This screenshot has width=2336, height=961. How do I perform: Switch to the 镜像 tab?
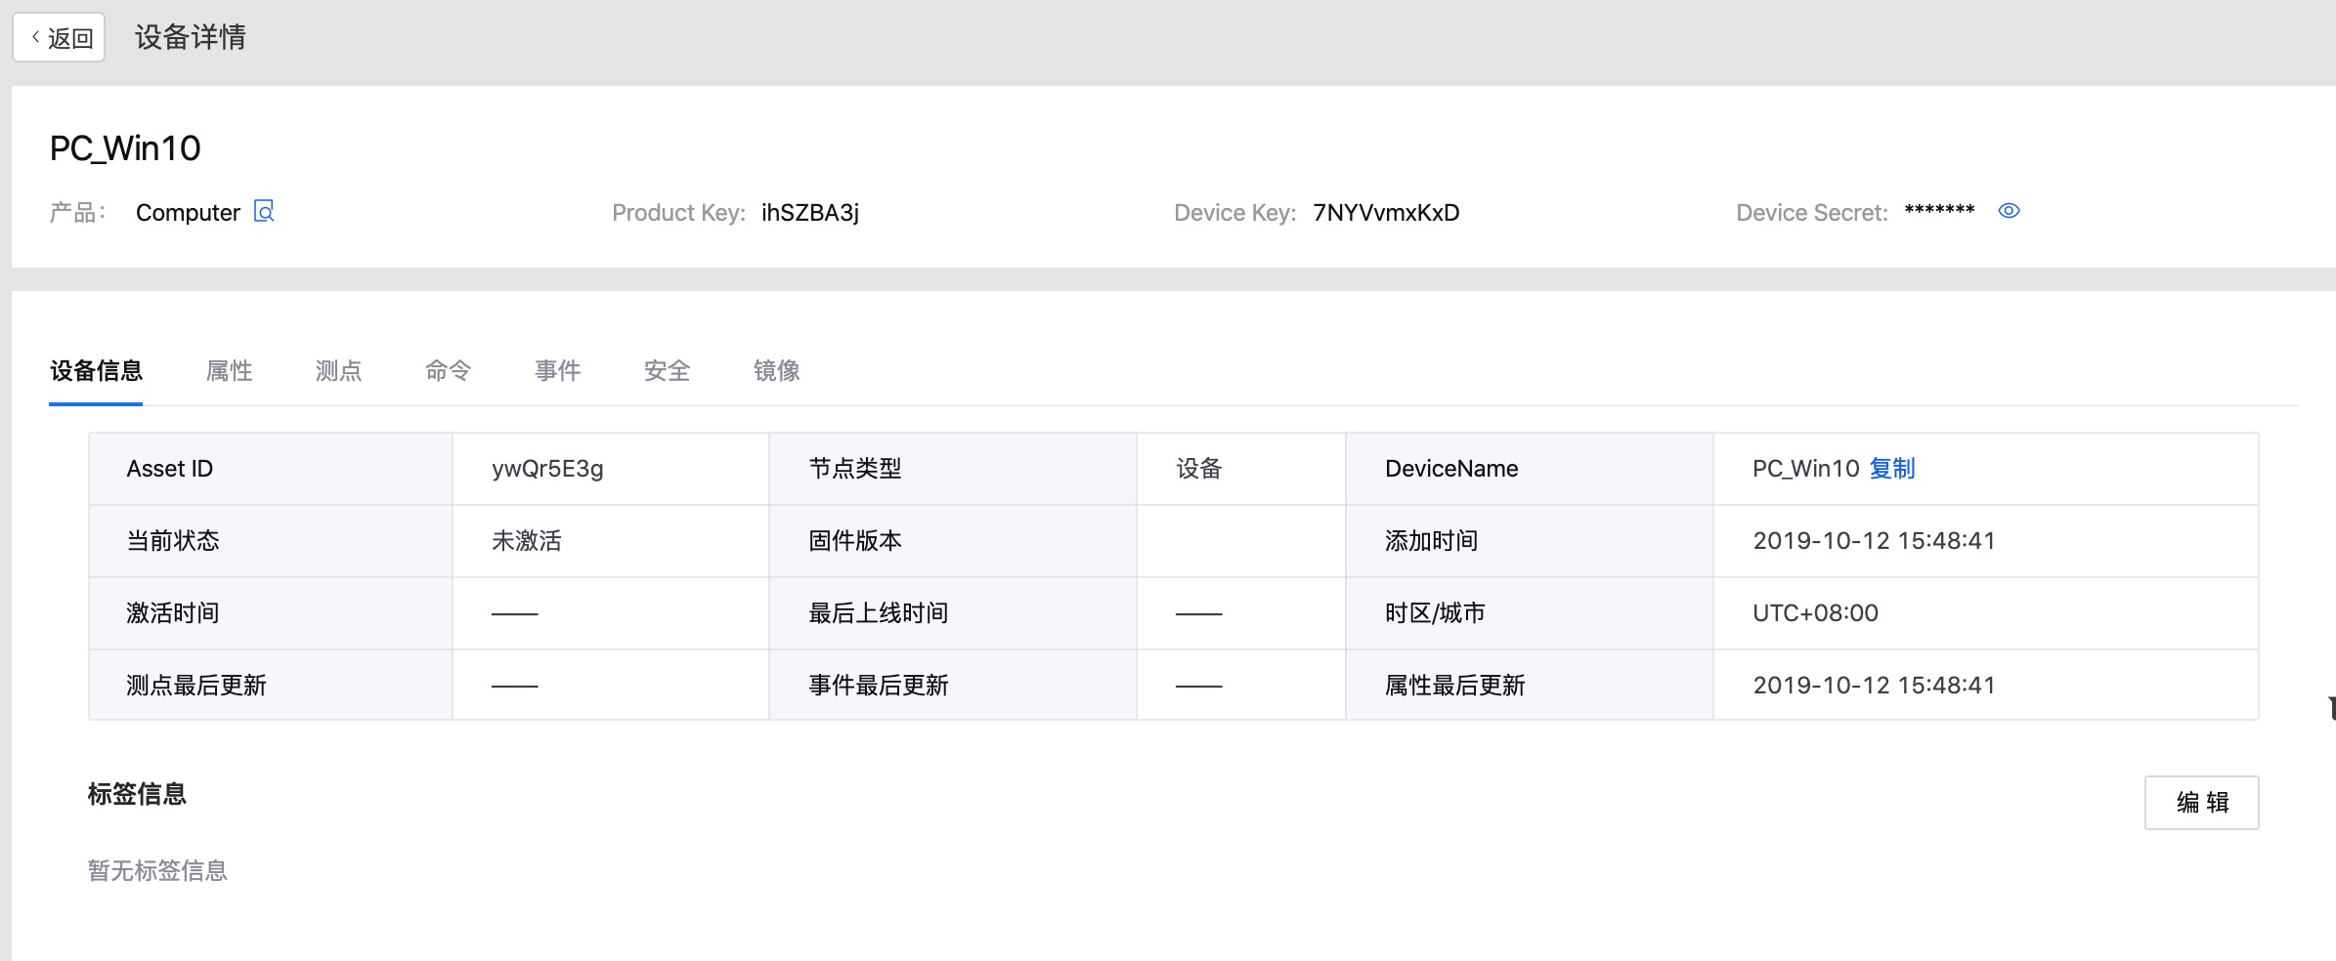tap(777, 371)
